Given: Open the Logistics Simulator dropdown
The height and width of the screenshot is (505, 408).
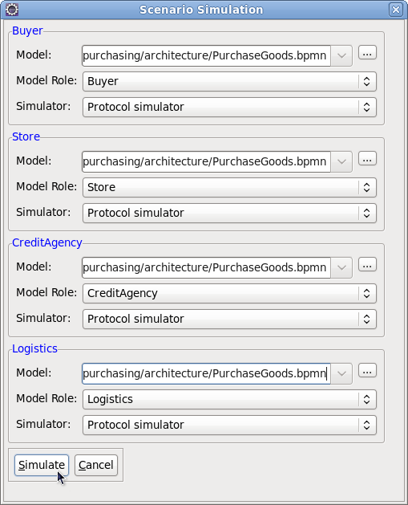Looking at the screenshot, I should (229, 425).
